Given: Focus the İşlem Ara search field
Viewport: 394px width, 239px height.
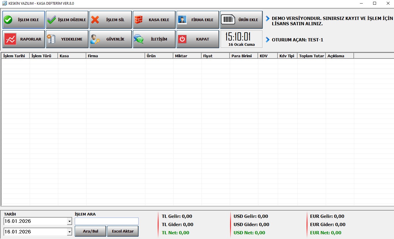Looking at the screenshot, I should (107, 221).
